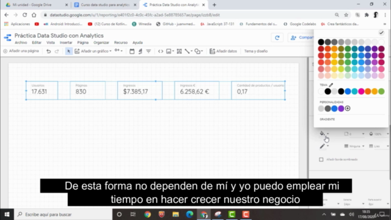This screenshot has width=391, height=220.
Task: Open the Archivo menu
Action: click(x=21, y=43)
